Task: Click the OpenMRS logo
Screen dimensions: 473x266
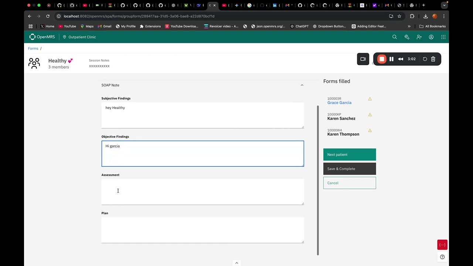Action: tap(42, 37)
